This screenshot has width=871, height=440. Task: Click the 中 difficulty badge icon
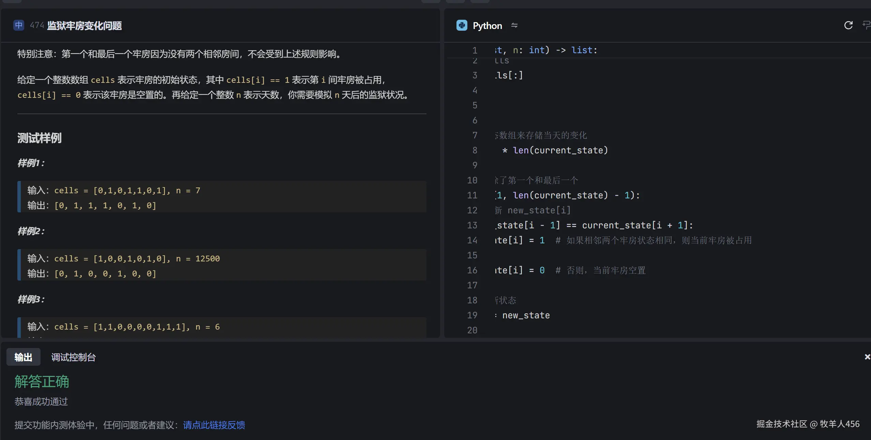tap(18, 25)
